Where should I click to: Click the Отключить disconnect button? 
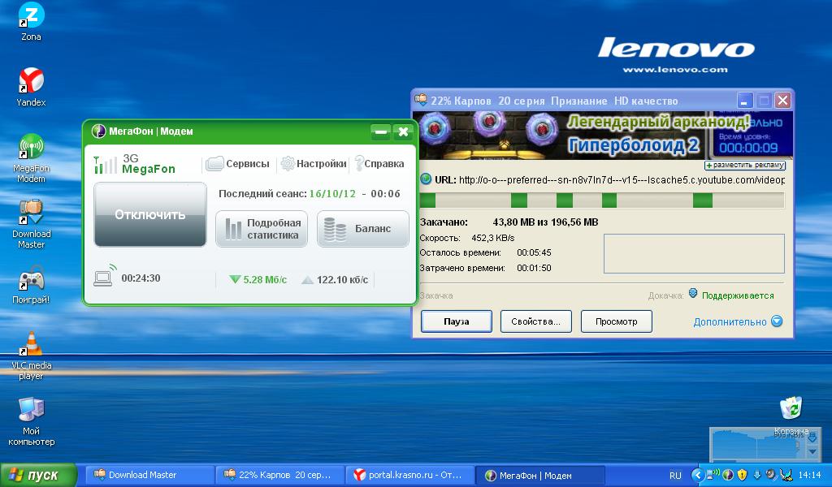click(150, 214)
